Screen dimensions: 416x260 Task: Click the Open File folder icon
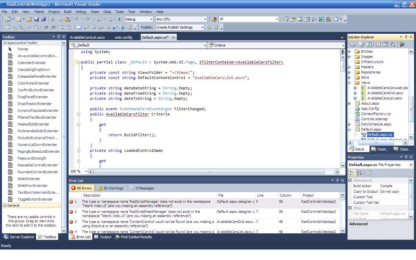point(29,19)
